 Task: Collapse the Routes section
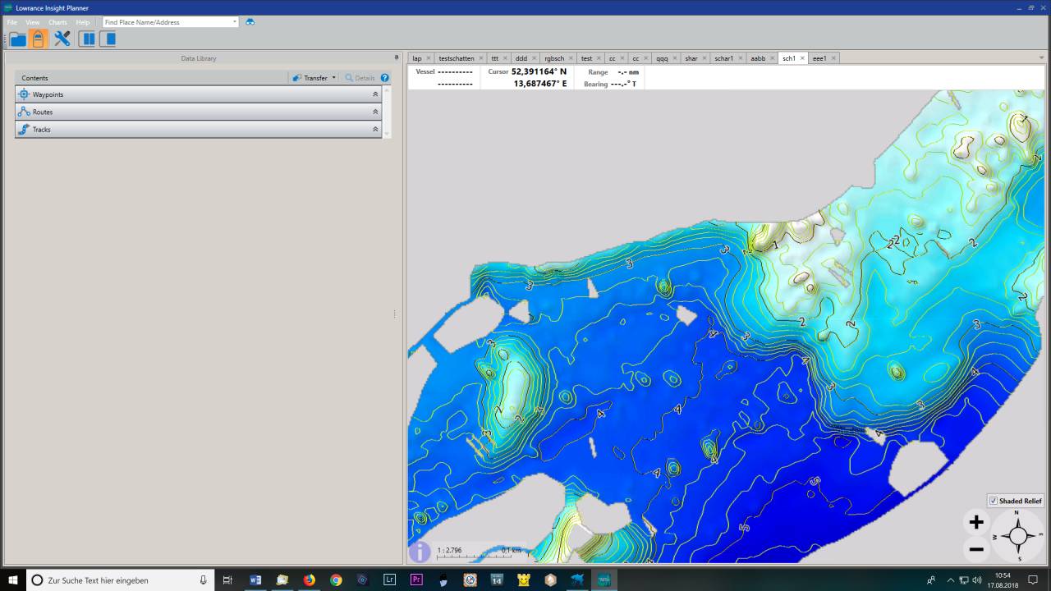[x=375, y=112]
